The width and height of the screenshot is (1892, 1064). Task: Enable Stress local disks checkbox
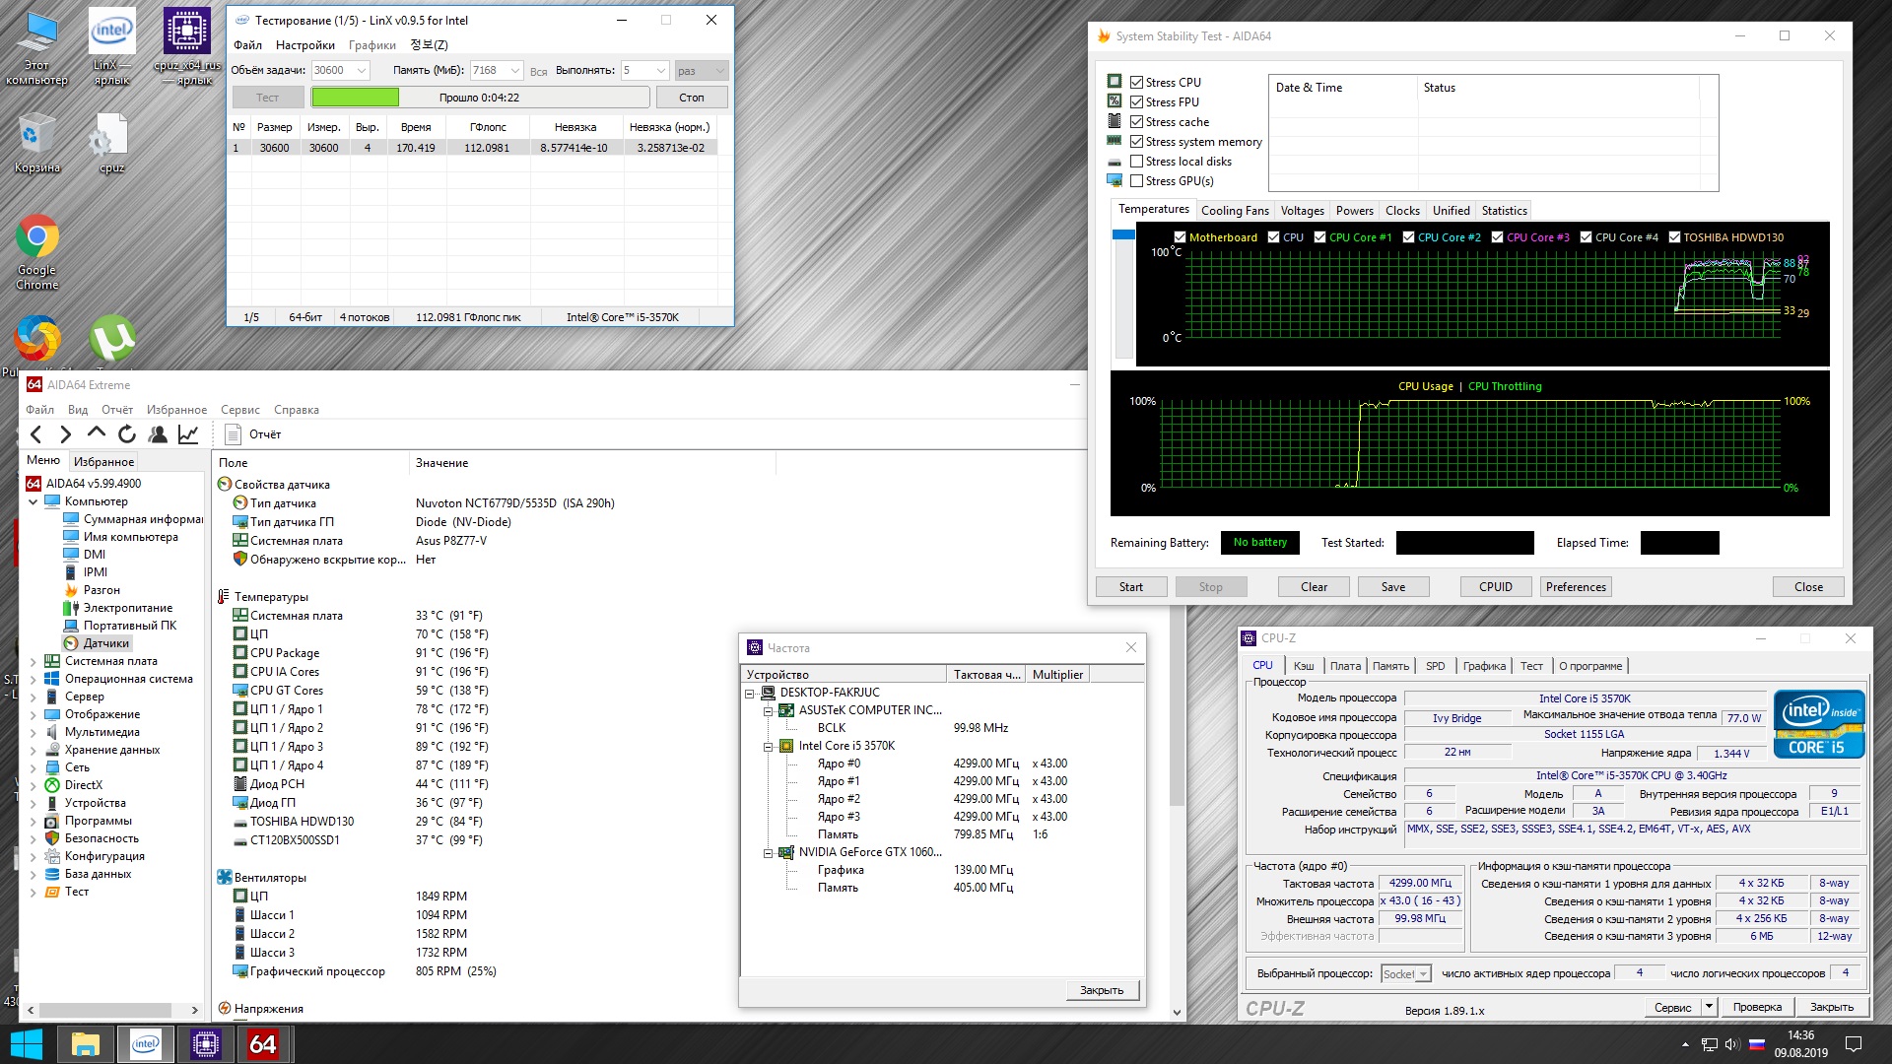[x=1136, y=162]
